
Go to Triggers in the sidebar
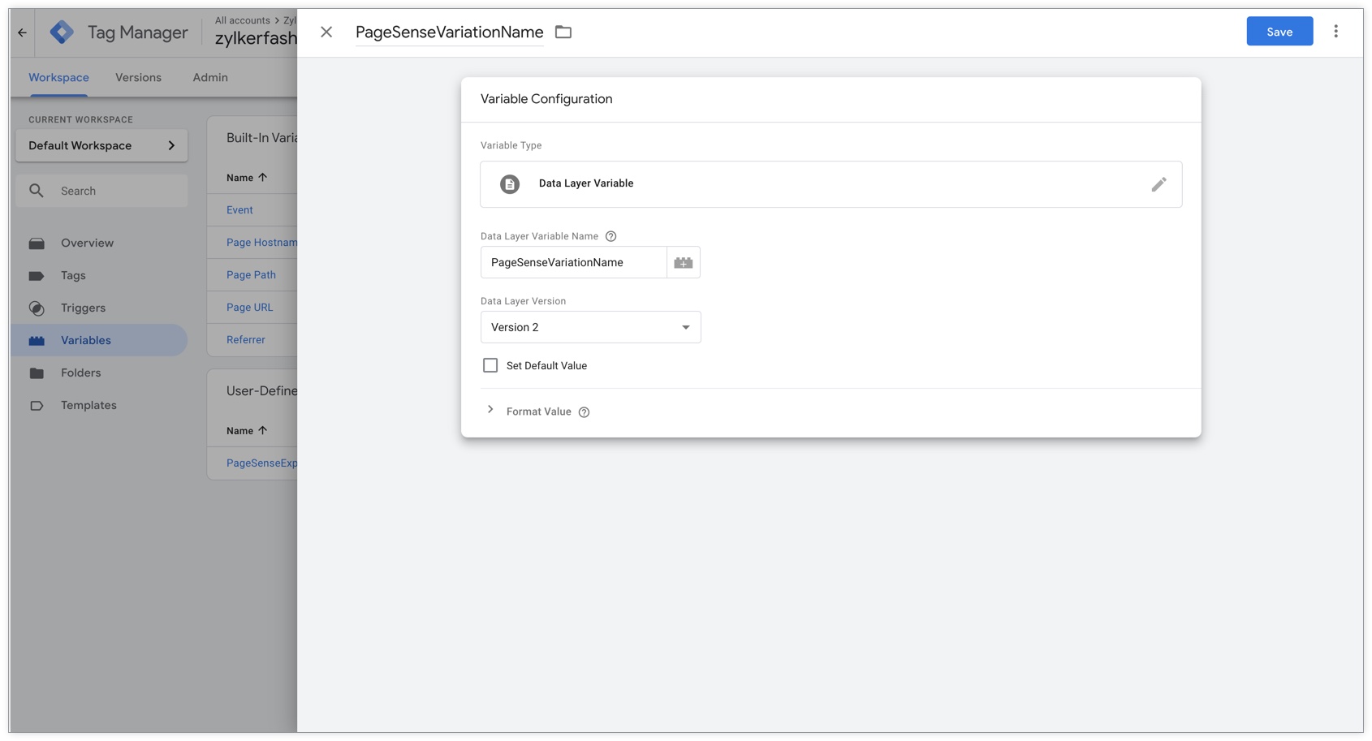pos(83,308)
